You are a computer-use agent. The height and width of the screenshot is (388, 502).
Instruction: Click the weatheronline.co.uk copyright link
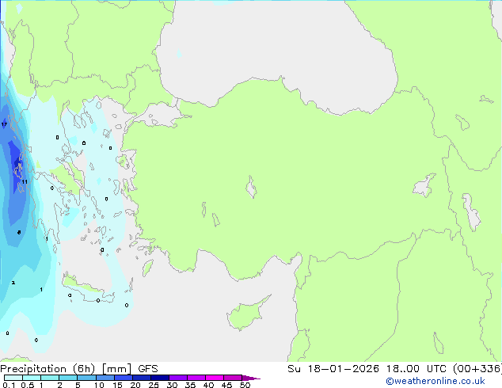click(x=435, y=381)
